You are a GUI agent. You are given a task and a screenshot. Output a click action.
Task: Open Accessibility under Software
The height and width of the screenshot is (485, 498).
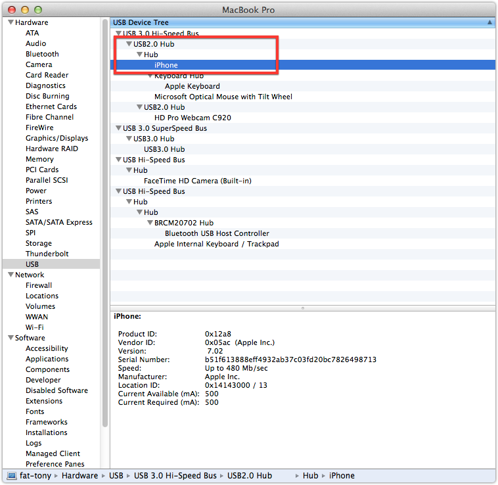tap(47, 348)
